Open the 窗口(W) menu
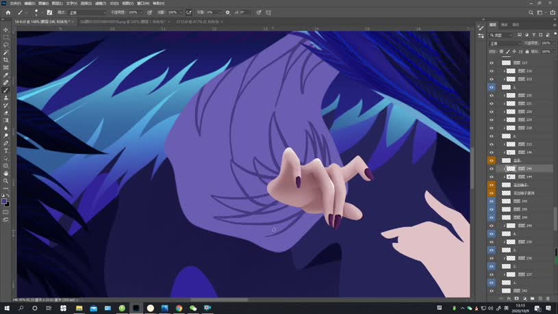 coord(143,3)
